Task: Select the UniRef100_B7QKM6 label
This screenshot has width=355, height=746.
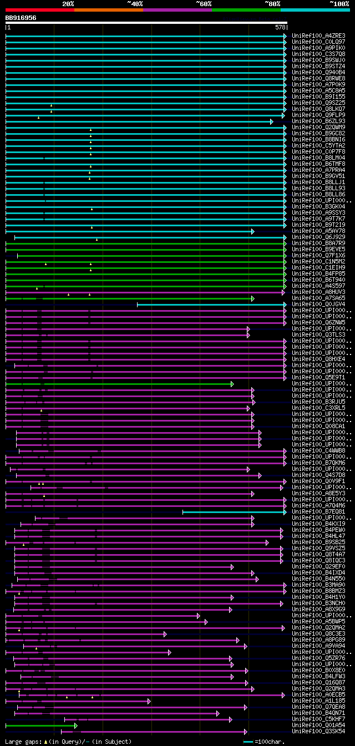Action: 318,463
